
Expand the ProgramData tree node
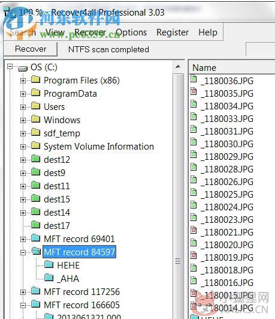pyautogui.click(x=23, y=94)
